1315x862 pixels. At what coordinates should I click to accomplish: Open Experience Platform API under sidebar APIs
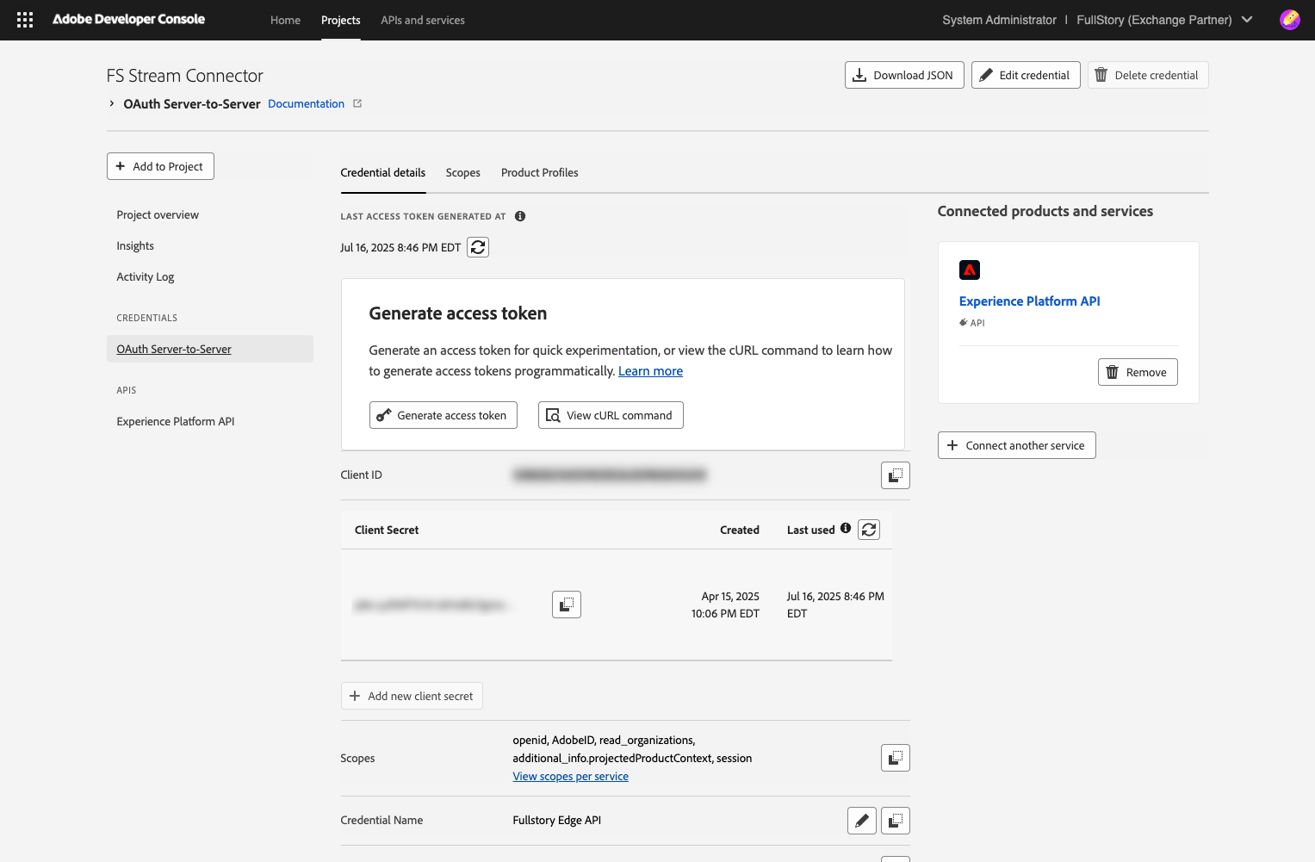176,421
